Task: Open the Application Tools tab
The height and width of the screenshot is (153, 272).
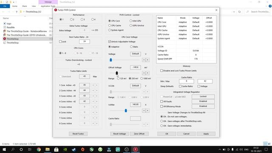Action: [48, 6]
